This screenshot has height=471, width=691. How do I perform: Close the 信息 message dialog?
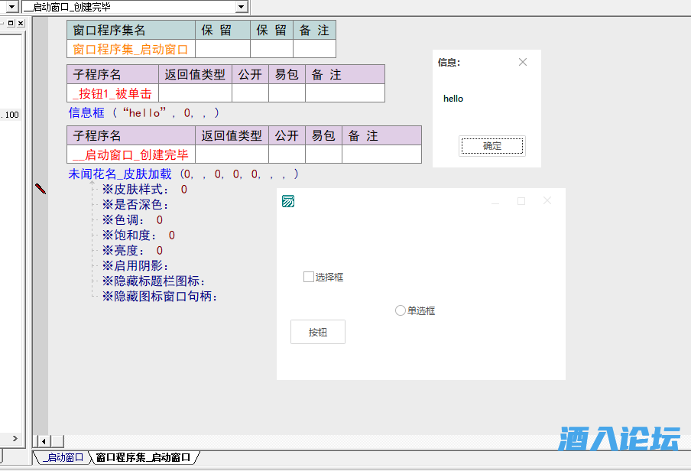coord(523,62)
